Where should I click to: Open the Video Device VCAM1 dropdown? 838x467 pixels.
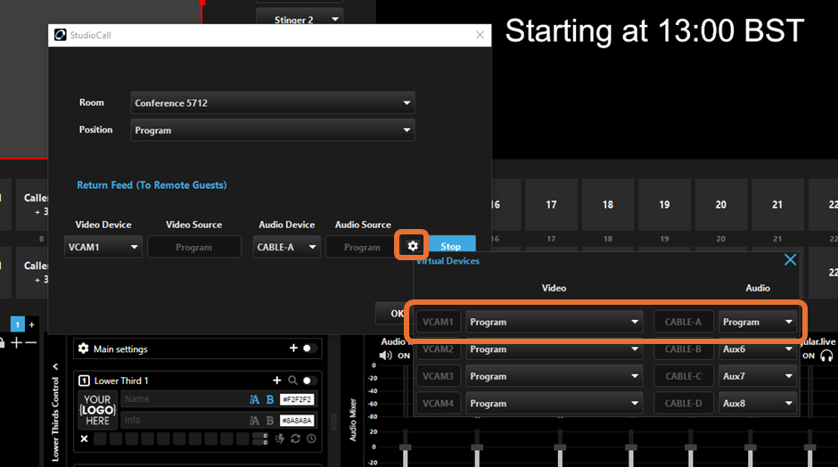coord(103,247)
